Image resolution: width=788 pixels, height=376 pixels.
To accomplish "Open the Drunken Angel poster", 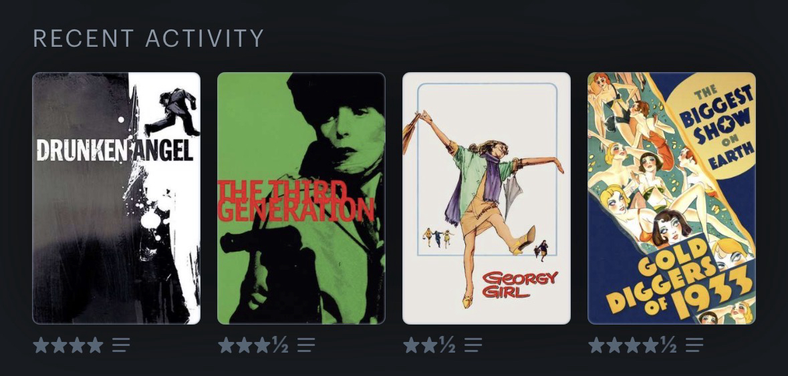I will [116, 198].
